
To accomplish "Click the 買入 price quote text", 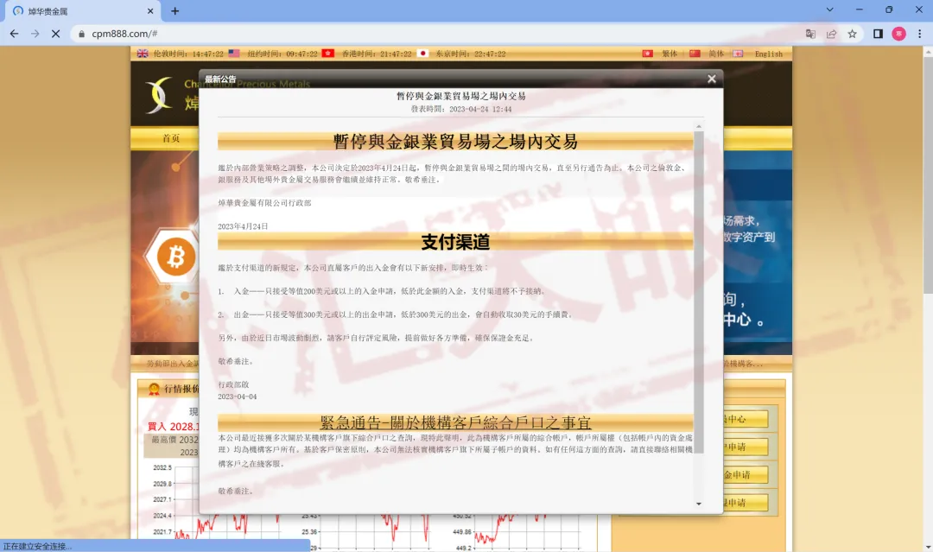I will [173, 426].
